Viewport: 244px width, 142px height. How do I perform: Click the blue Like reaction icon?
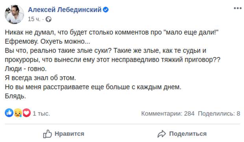(9, 113)
